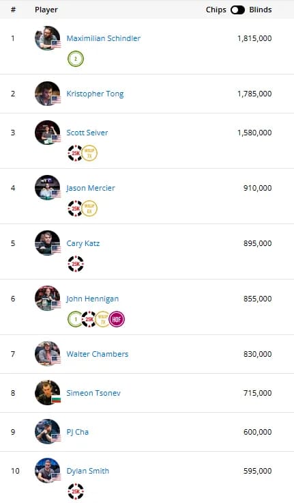
Task: Click Maximilian Schindler's green number 2 badge
Action: point(76,59)
